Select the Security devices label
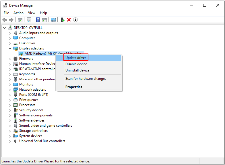225x165 pixels. [31, 110]
